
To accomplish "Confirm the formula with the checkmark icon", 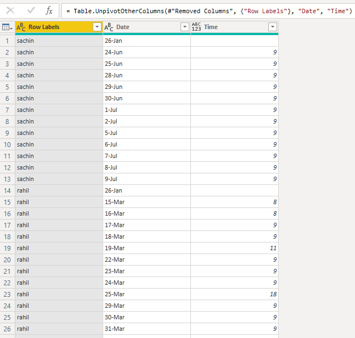I will point(31,10).
